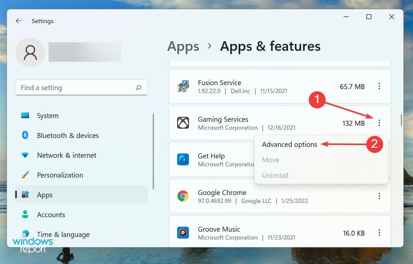Screen dimensions: 413x264
Task: Click the Gaming Services Xbox icon
Action: (183, 123)
